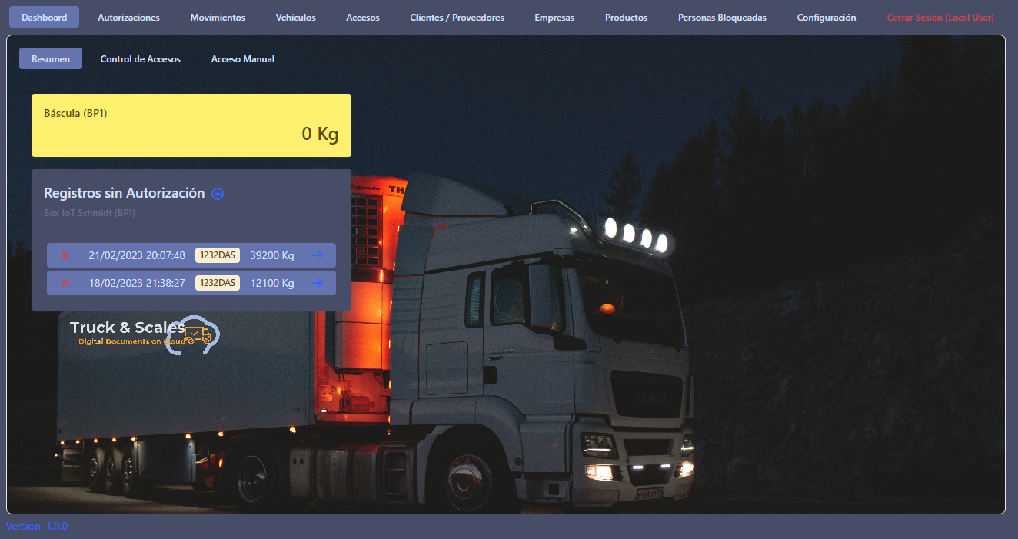Click the plus icon beside Registros sin Autorización

pos(218,194)
